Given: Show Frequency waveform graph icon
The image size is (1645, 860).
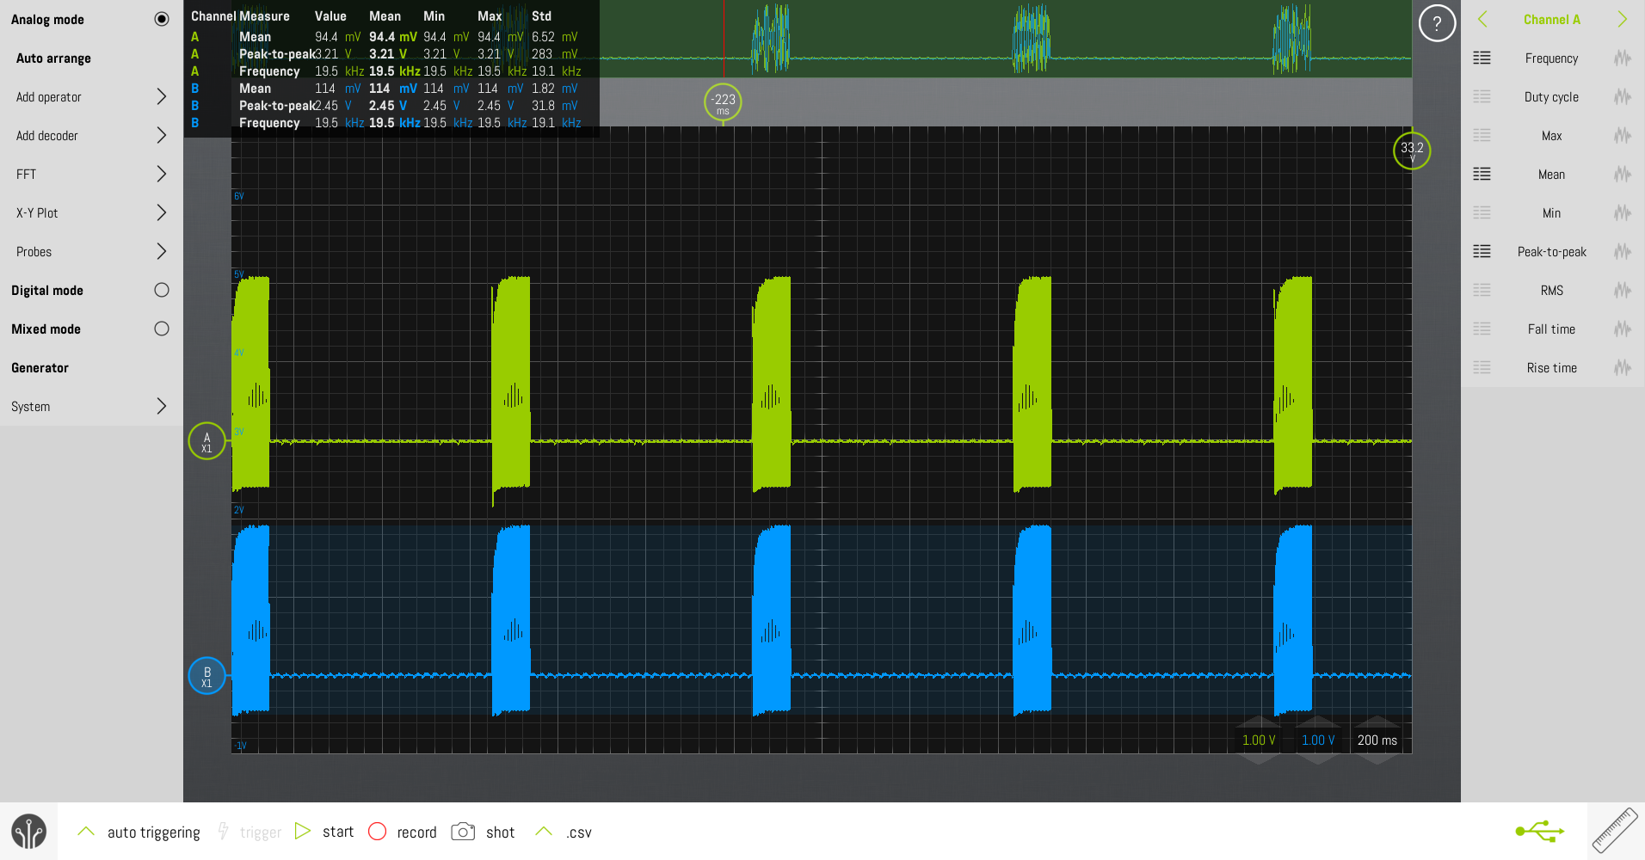Looking at the screenshot, I should point(1623,58).
